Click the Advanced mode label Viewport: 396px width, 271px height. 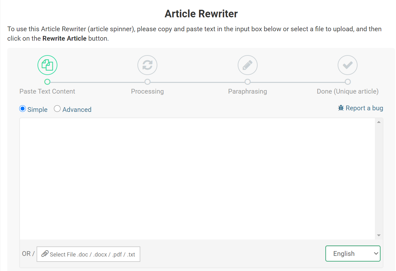[x=77, y=110]
